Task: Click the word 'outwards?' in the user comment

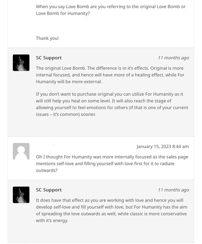Action: (47, 170)
